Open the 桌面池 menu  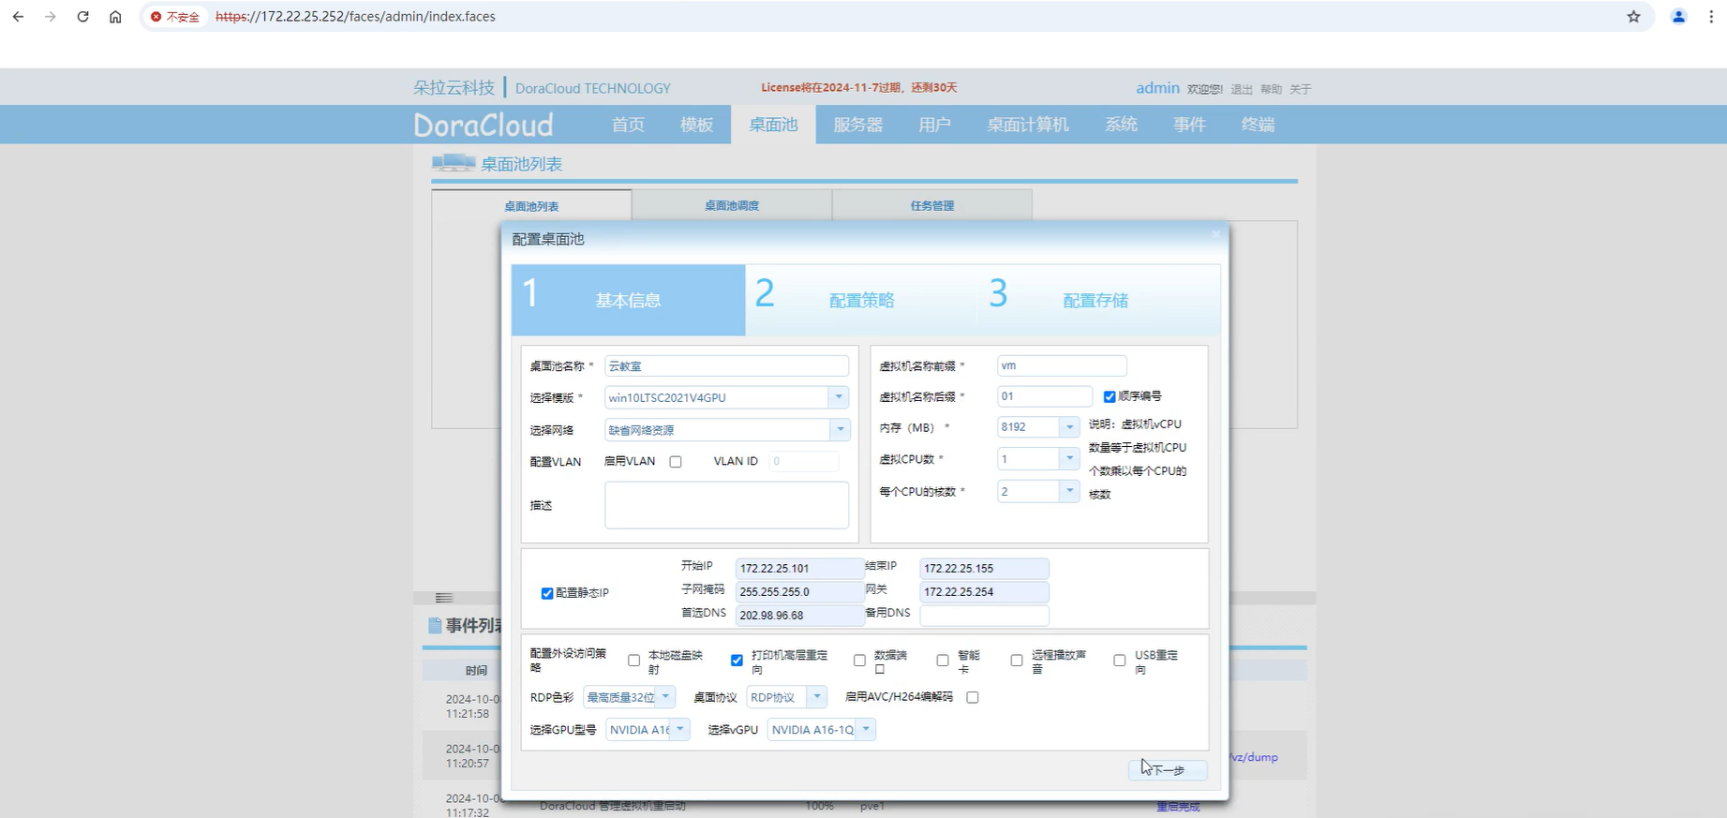pos(773,125)
